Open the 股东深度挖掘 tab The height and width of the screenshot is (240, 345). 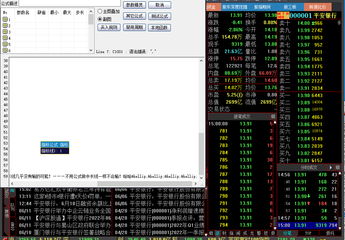(x=235, y=7)
